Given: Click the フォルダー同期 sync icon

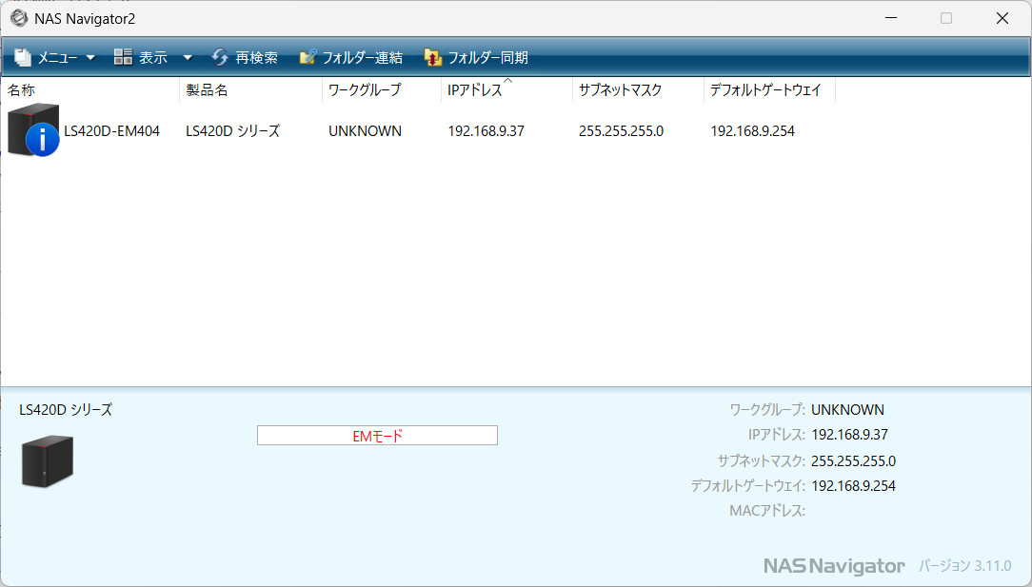Looking at the screenshot, I should [x=432, y=57].
